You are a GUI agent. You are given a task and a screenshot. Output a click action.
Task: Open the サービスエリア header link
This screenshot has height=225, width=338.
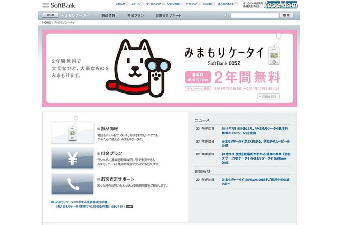(x=153, y=4)
